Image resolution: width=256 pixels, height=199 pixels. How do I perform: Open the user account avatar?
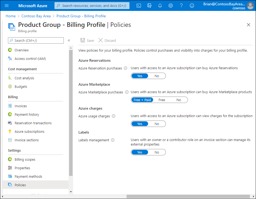pyautogui.click(x=250, y=6)
